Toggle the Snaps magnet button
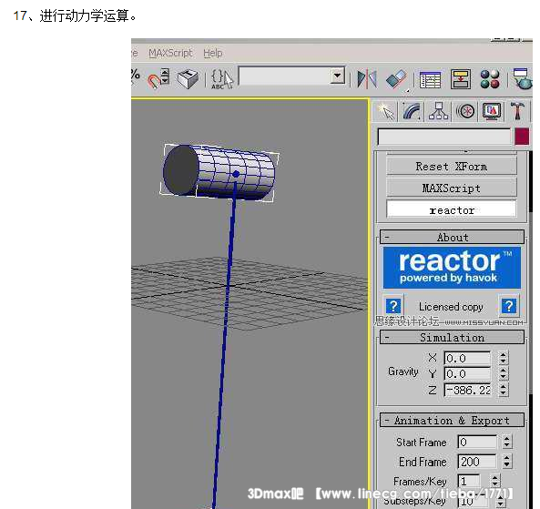 (x=158, y=79)
